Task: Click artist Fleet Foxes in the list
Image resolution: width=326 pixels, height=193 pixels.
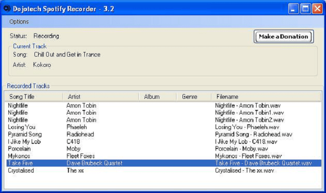Action: click(x=81, y=156)
